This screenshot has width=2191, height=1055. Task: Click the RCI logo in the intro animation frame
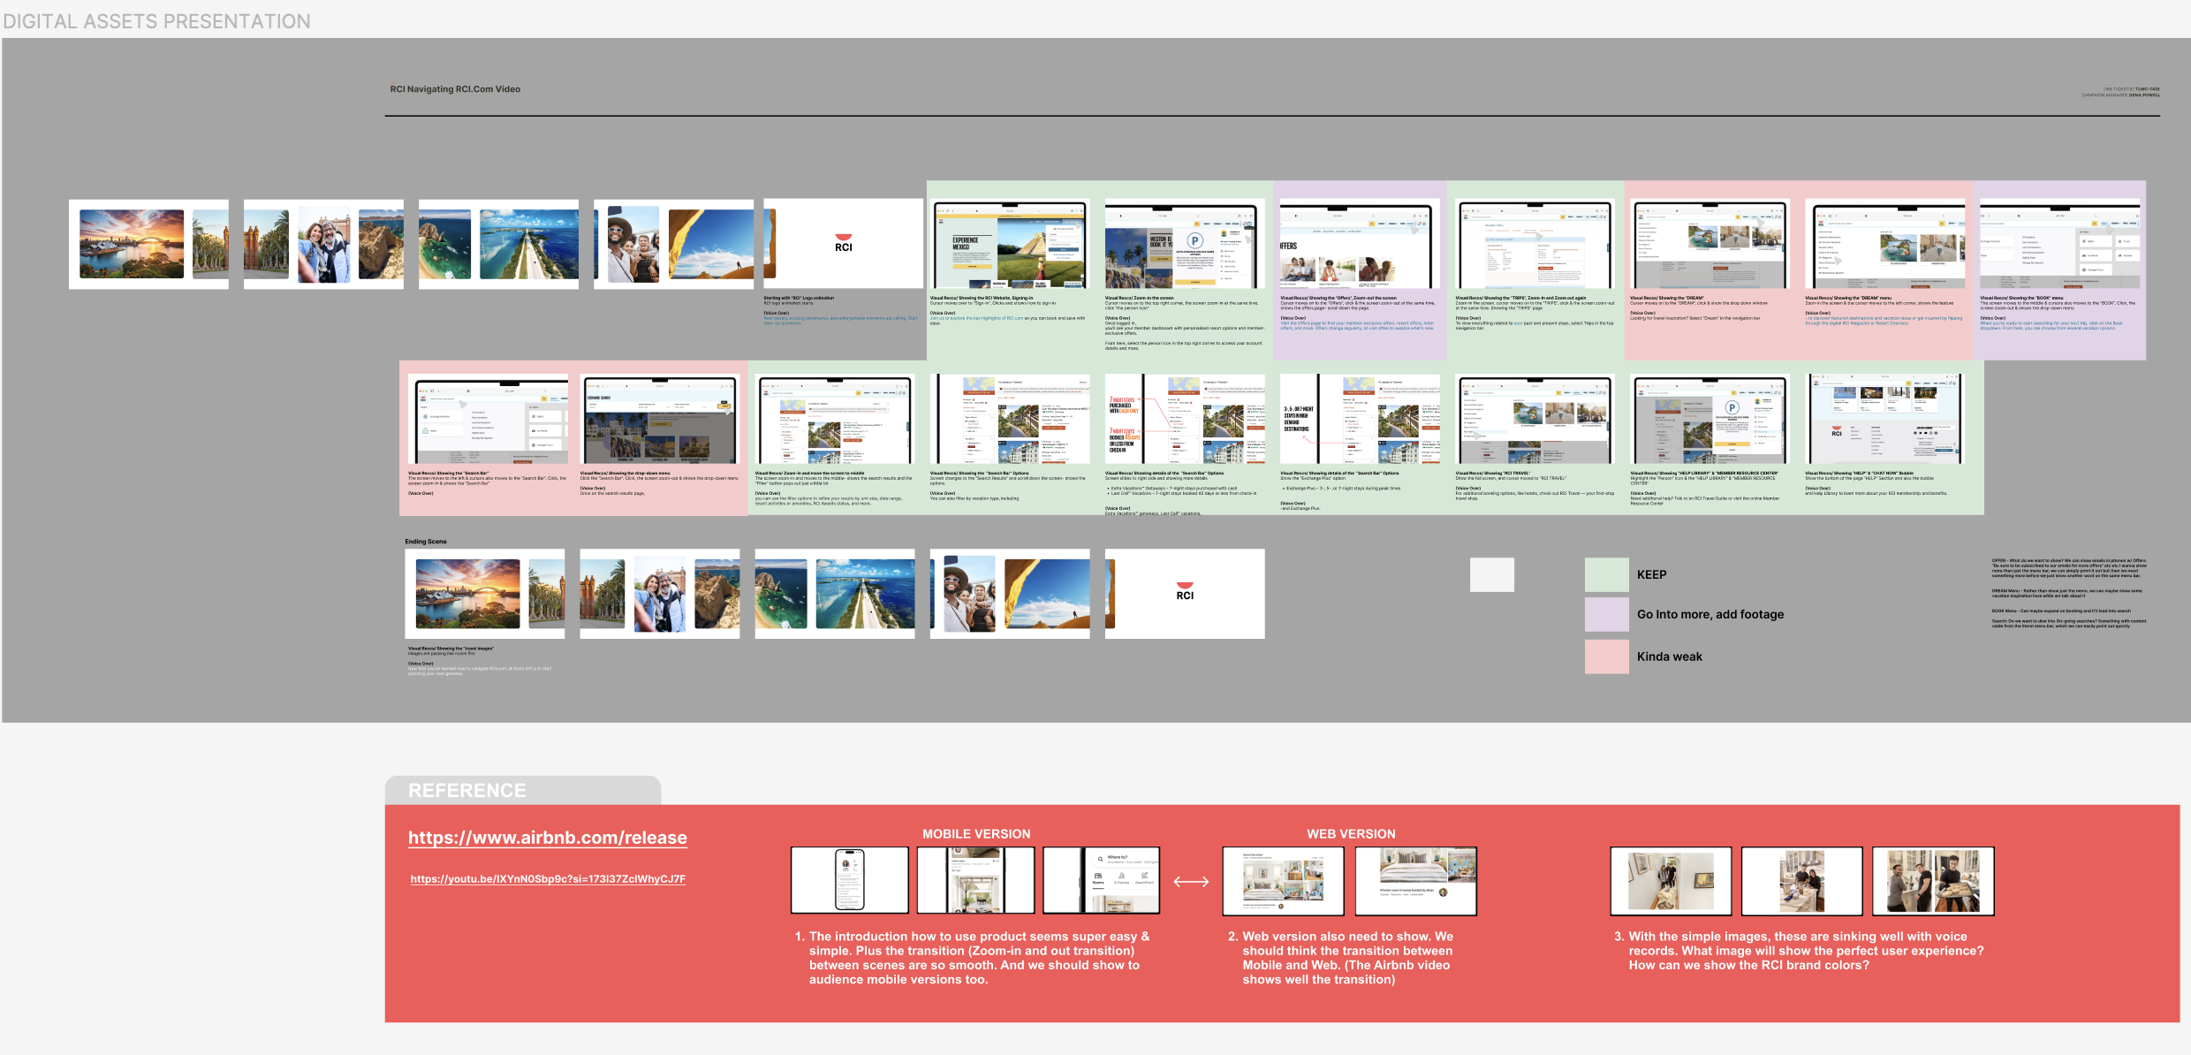coord(844,243)
